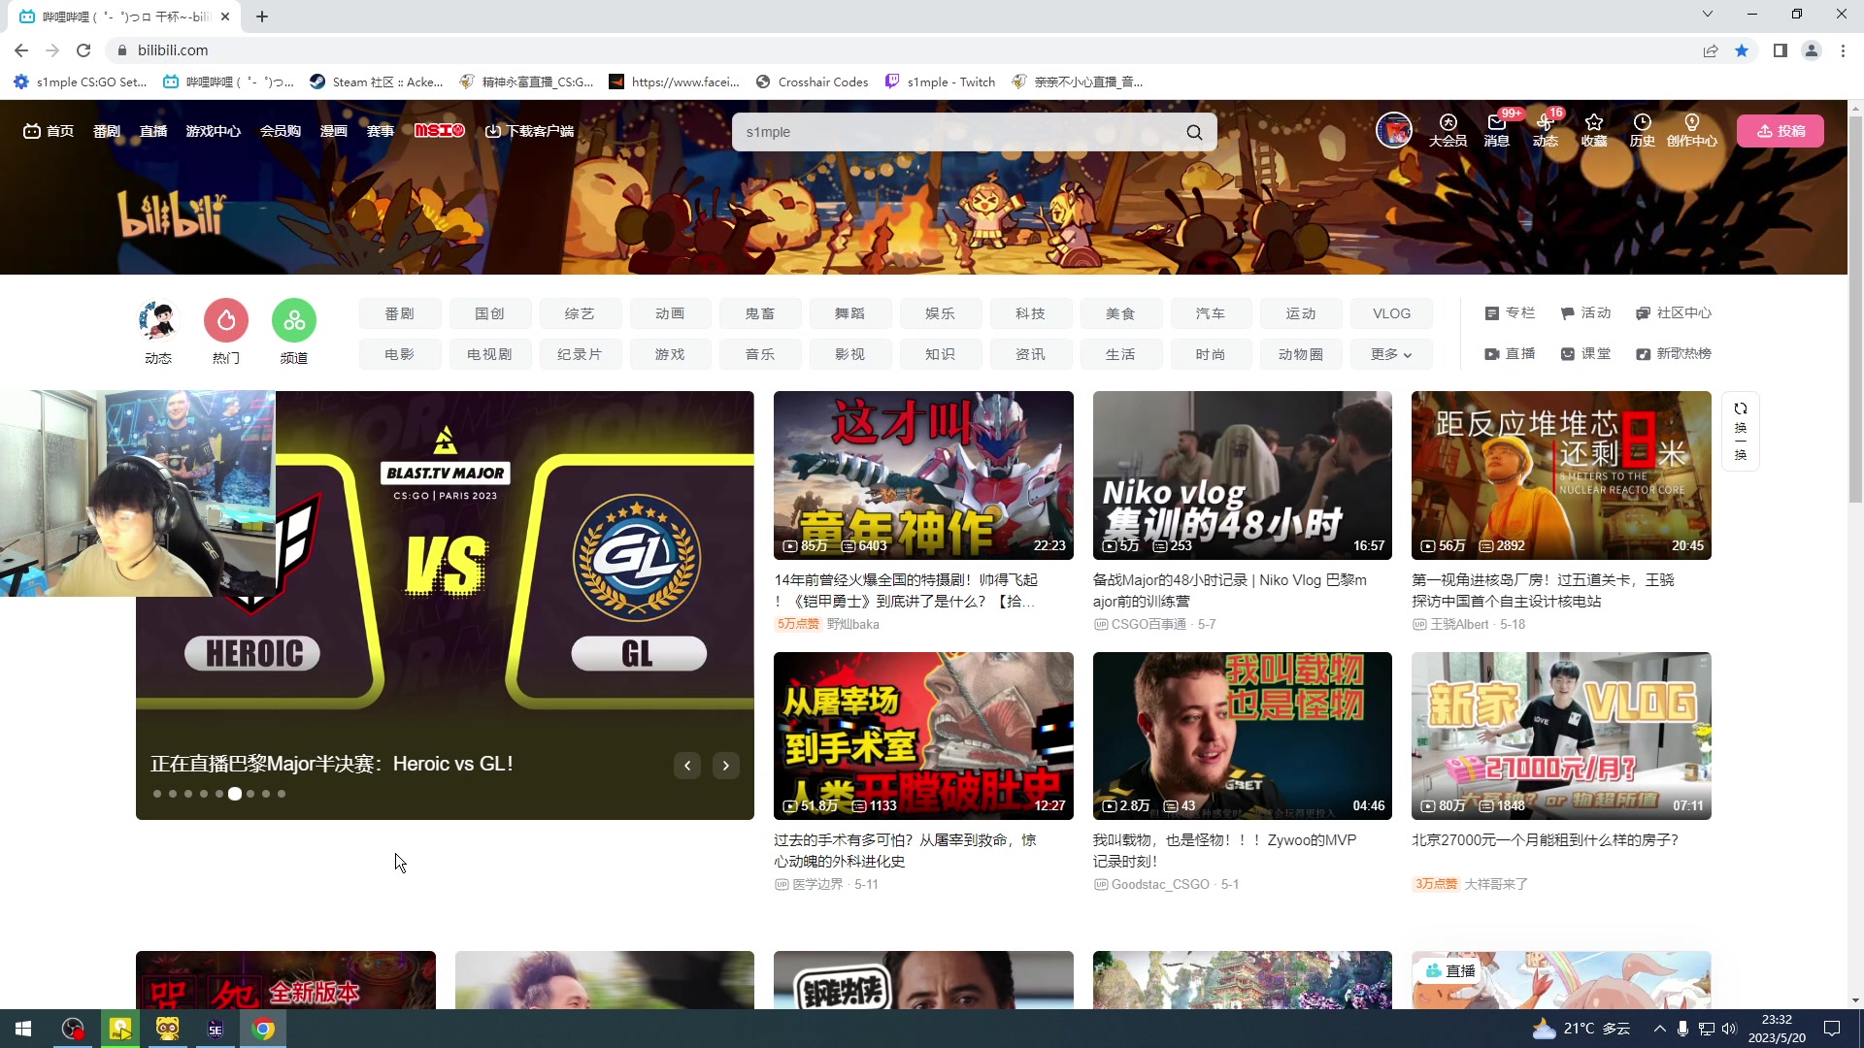Show hidden system tray icons
Viewport: 1864px width, 1048px height.
tap(1659, 1029)
